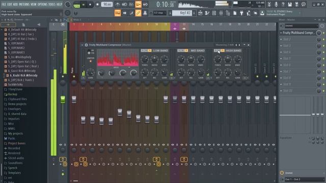Toggle song/pattern mode button
The height and width of the screenshot is (183, 326).
click(x=77, y=5)
